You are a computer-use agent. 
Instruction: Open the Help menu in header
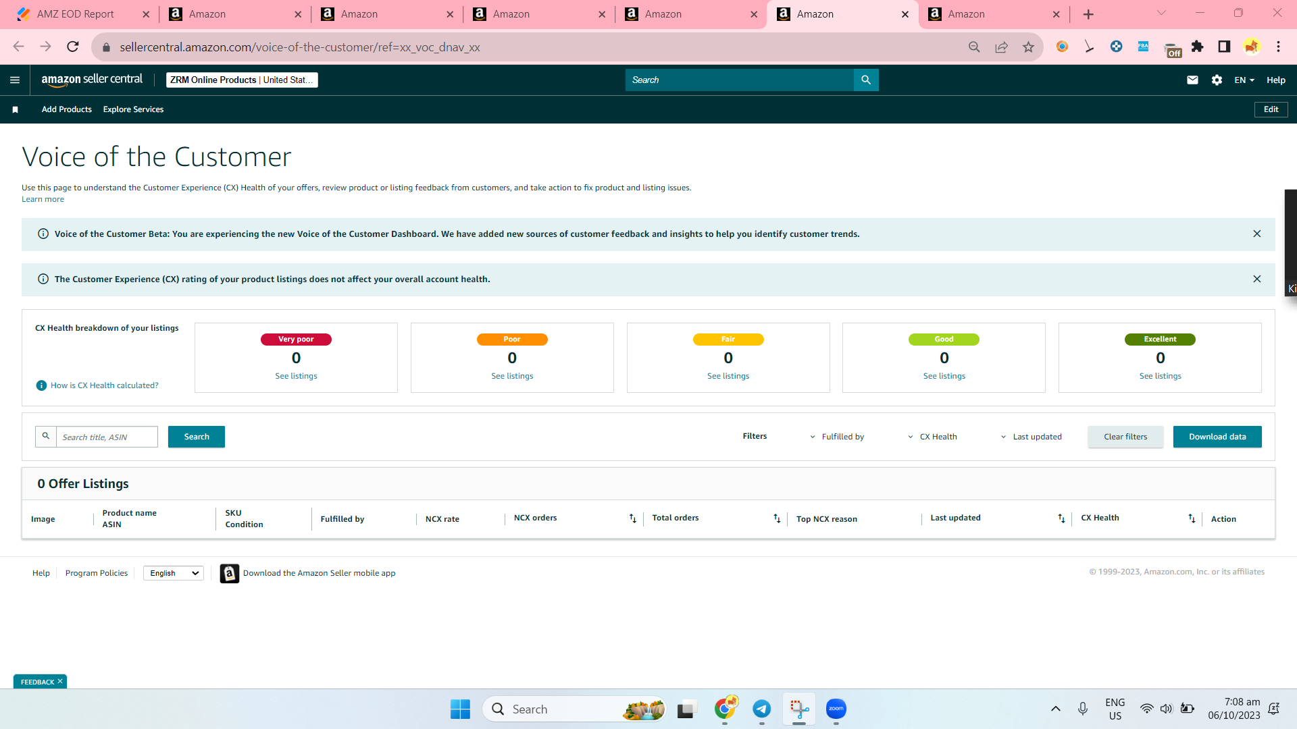1275,80
